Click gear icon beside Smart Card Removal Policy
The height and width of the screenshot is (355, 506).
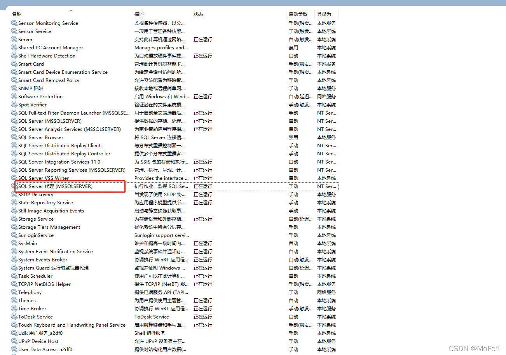[14, 80]
